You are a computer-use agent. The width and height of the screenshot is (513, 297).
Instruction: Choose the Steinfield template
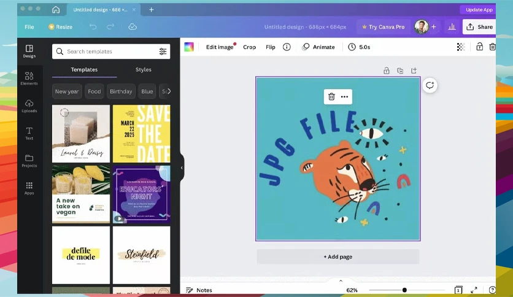141,255
